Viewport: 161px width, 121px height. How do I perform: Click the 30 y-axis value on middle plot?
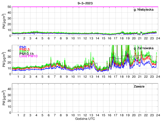pos(9,56)
